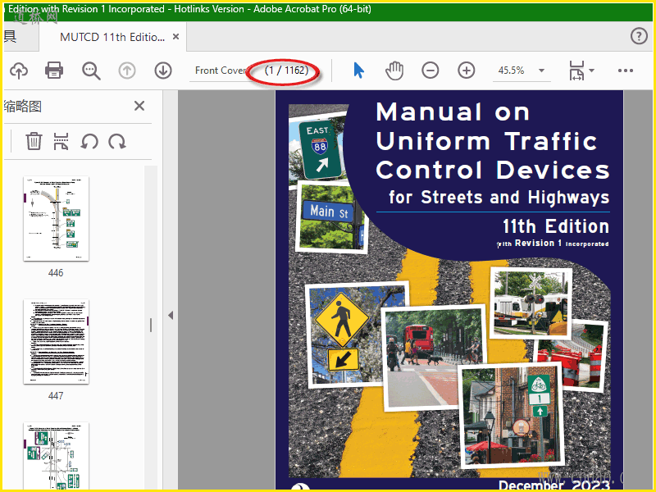Screen dimensions: 656x492
Task: Open the fit page width tool
Action: pos(576,71)
